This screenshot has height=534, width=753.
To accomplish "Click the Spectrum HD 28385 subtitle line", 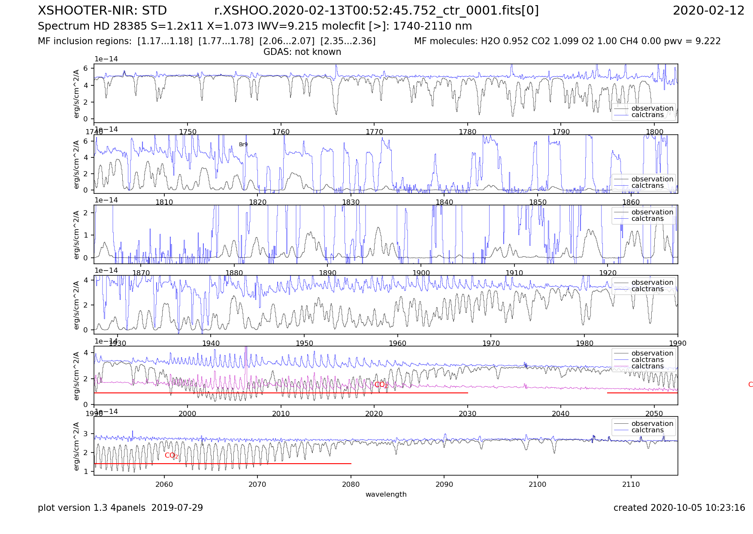I will [254, 26].
